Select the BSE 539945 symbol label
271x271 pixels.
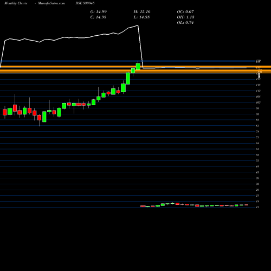85,3
